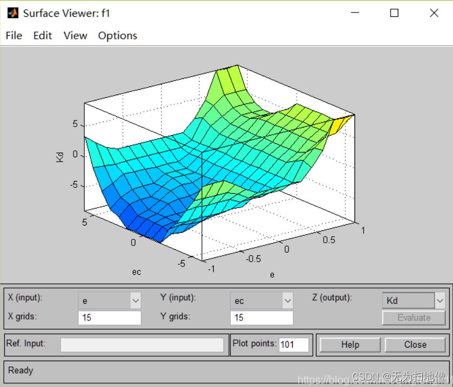Click the X grids: label
Image resolution: width=453 pixels, height=387 pixels.
coord(23,316)
